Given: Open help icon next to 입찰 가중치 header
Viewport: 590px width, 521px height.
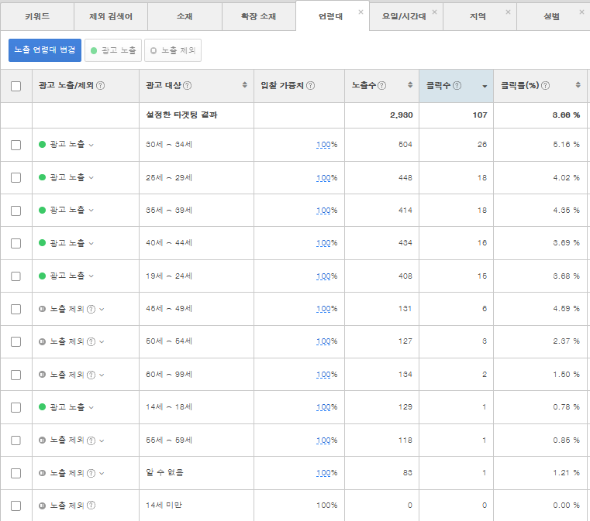Looking at the screenshot, I should tap(310, 86).
